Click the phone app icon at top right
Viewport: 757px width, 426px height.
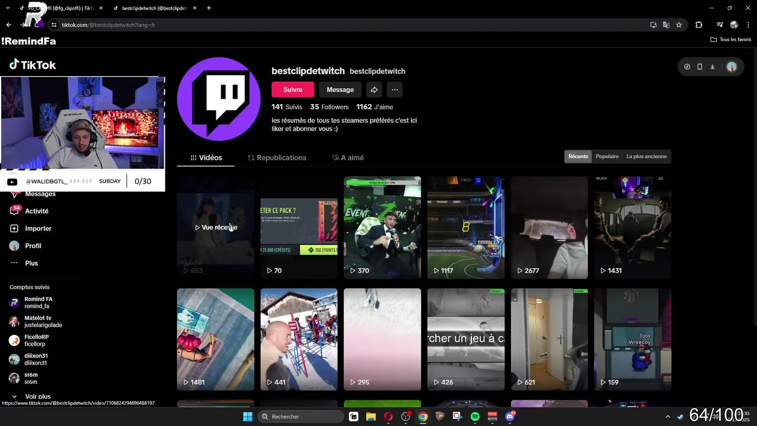(700, 67)
